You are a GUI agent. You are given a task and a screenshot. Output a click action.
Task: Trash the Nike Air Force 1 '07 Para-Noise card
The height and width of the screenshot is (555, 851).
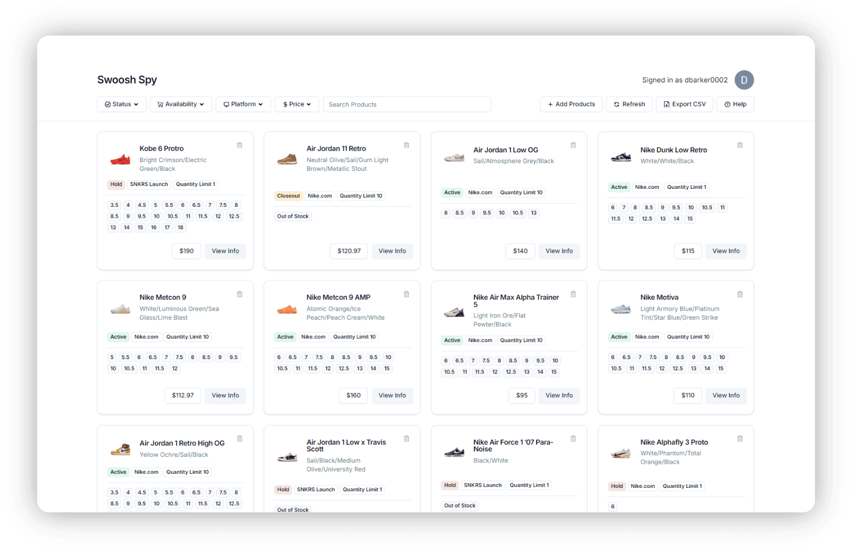(x=573, y=439)
